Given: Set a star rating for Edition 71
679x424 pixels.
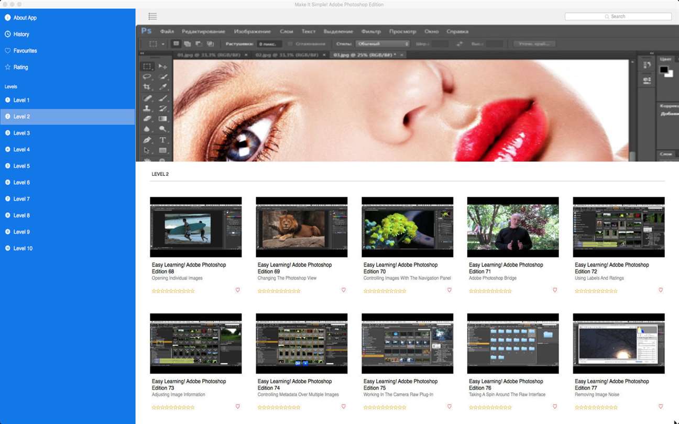Looking at the screenshot, I should 490,291.
